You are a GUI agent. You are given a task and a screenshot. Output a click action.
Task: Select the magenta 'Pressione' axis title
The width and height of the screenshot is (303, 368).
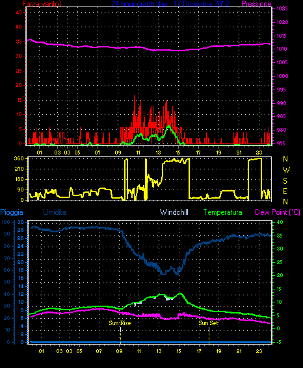(256, 4)
